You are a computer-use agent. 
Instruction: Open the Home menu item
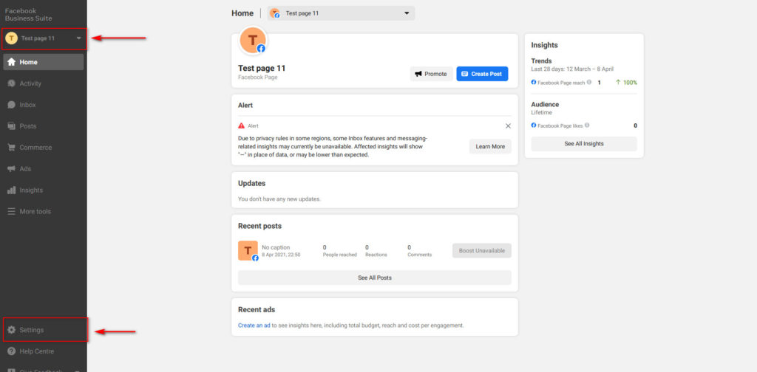pyautogui.click(x=44, y=62)
